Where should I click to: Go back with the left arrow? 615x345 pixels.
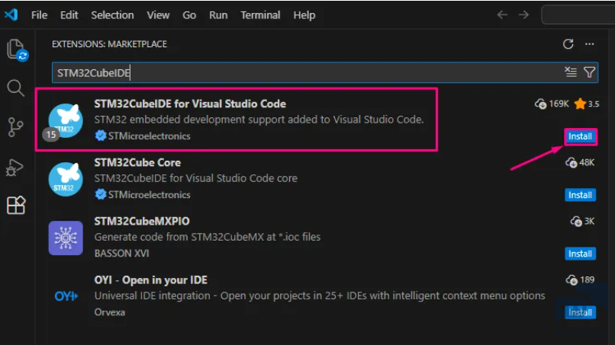click(x=502, y=15)
